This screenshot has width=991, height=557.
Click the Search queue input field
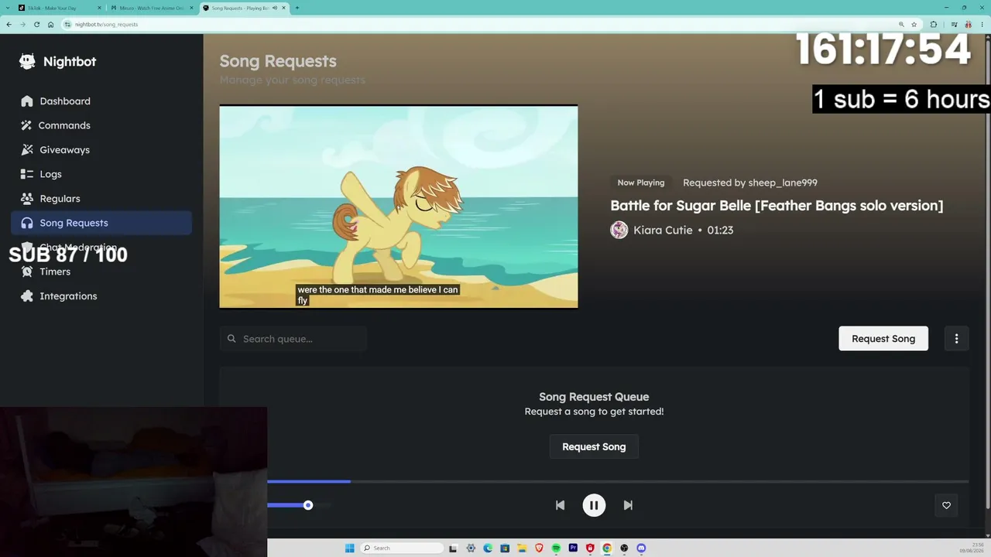[x=293, y=339]
